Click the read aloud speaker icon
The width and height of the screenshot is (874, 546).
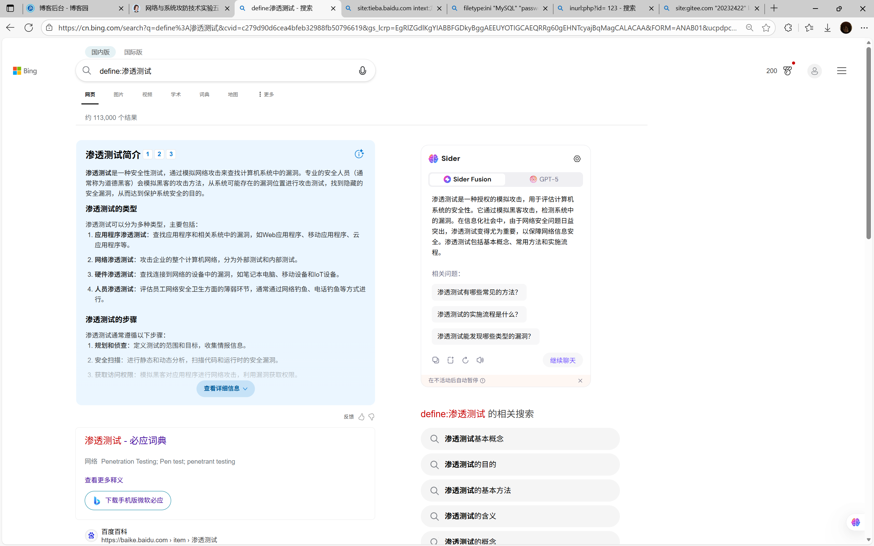[480, 360]
